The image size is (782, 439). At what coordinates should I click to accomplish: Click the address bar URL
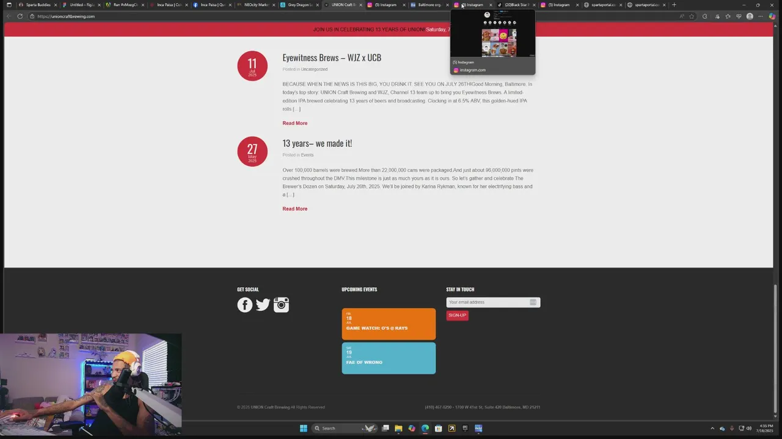pyautogui.click(x=66, y=16)
